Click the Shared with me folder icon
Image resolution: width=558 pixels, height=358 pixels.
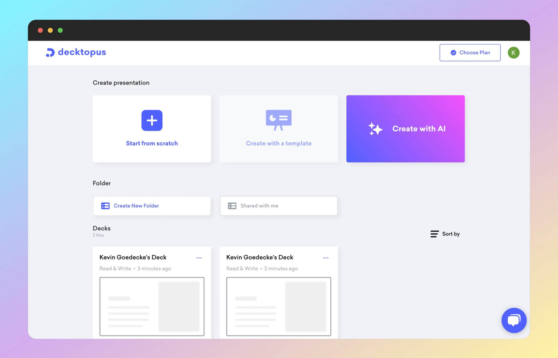pos(232,206)
